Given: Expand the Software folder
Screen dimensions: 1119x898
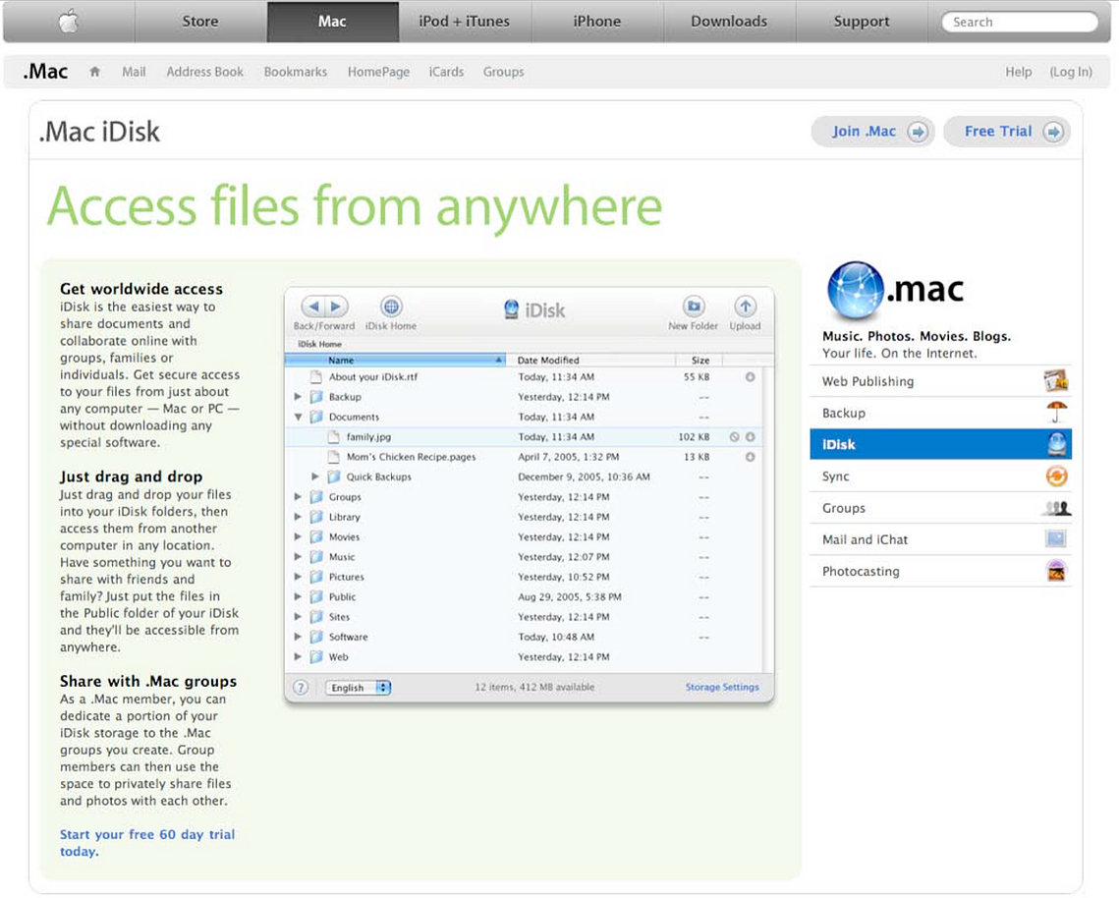Looking at the screenshot, I should pos(299,636).
